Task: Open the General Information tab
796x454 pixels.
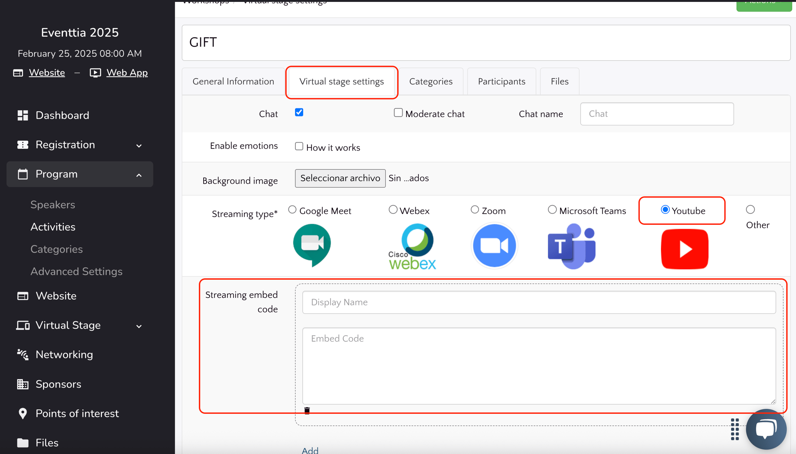Action: click(233, 81)
